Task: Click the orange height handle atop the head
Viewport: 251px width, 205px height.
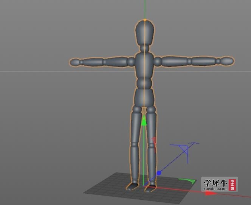Action: (x=145, y=20)
